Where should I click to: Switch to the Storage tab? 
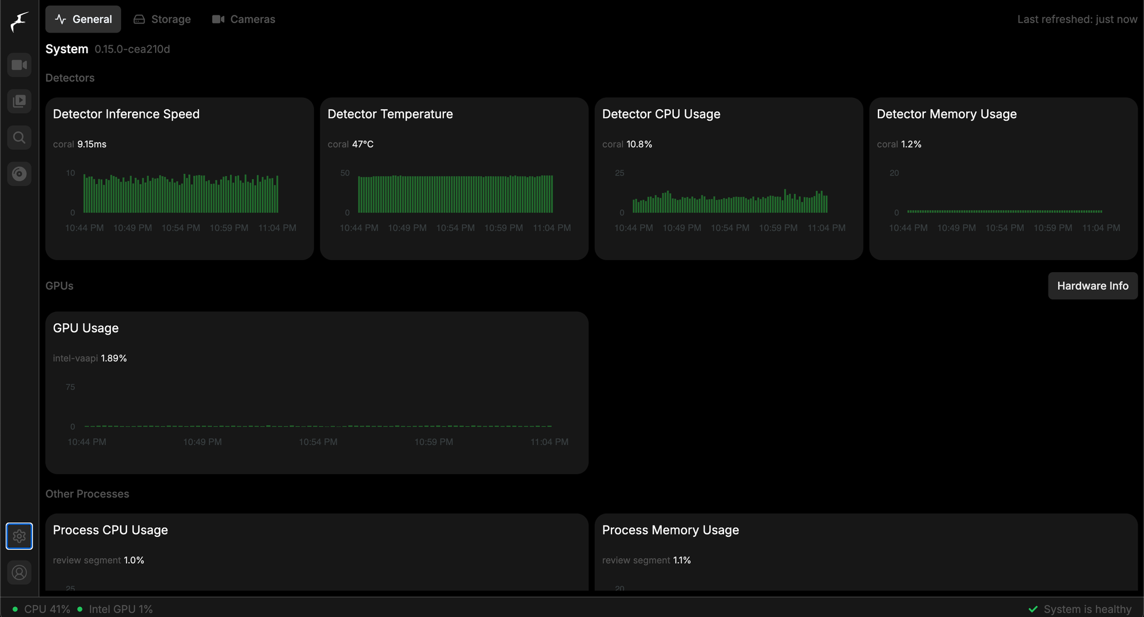[x=162, y=19]
